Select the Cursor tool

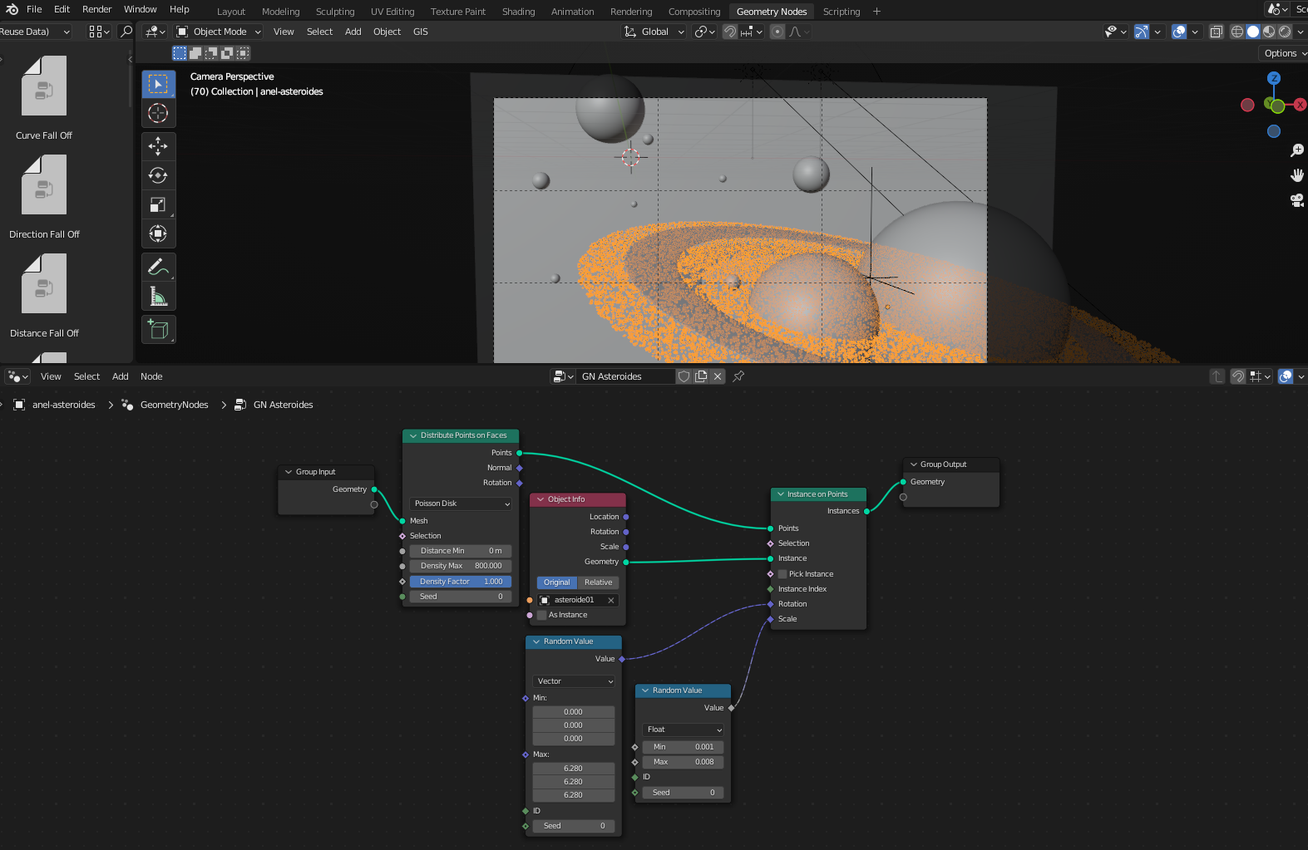(x=158, y=113)
